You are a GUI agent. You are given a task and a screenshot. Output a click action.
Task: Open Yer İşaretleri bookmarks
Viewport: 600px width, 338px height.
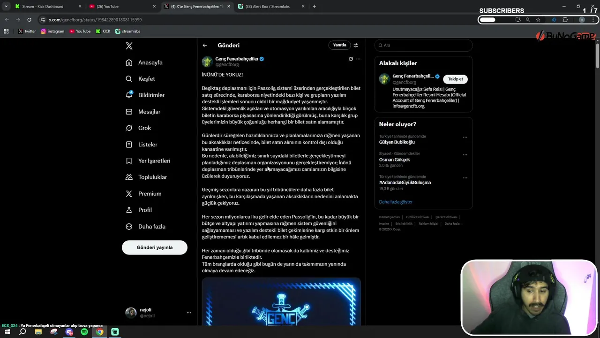[x=148, y=161]
